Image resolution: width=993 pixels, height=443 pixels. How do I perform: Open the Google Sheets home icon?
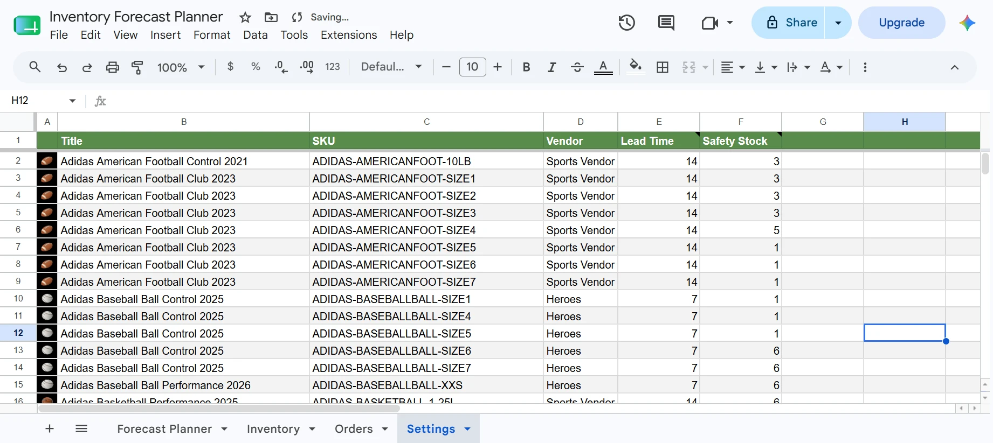pyautogui.click(x=27, y=25)
